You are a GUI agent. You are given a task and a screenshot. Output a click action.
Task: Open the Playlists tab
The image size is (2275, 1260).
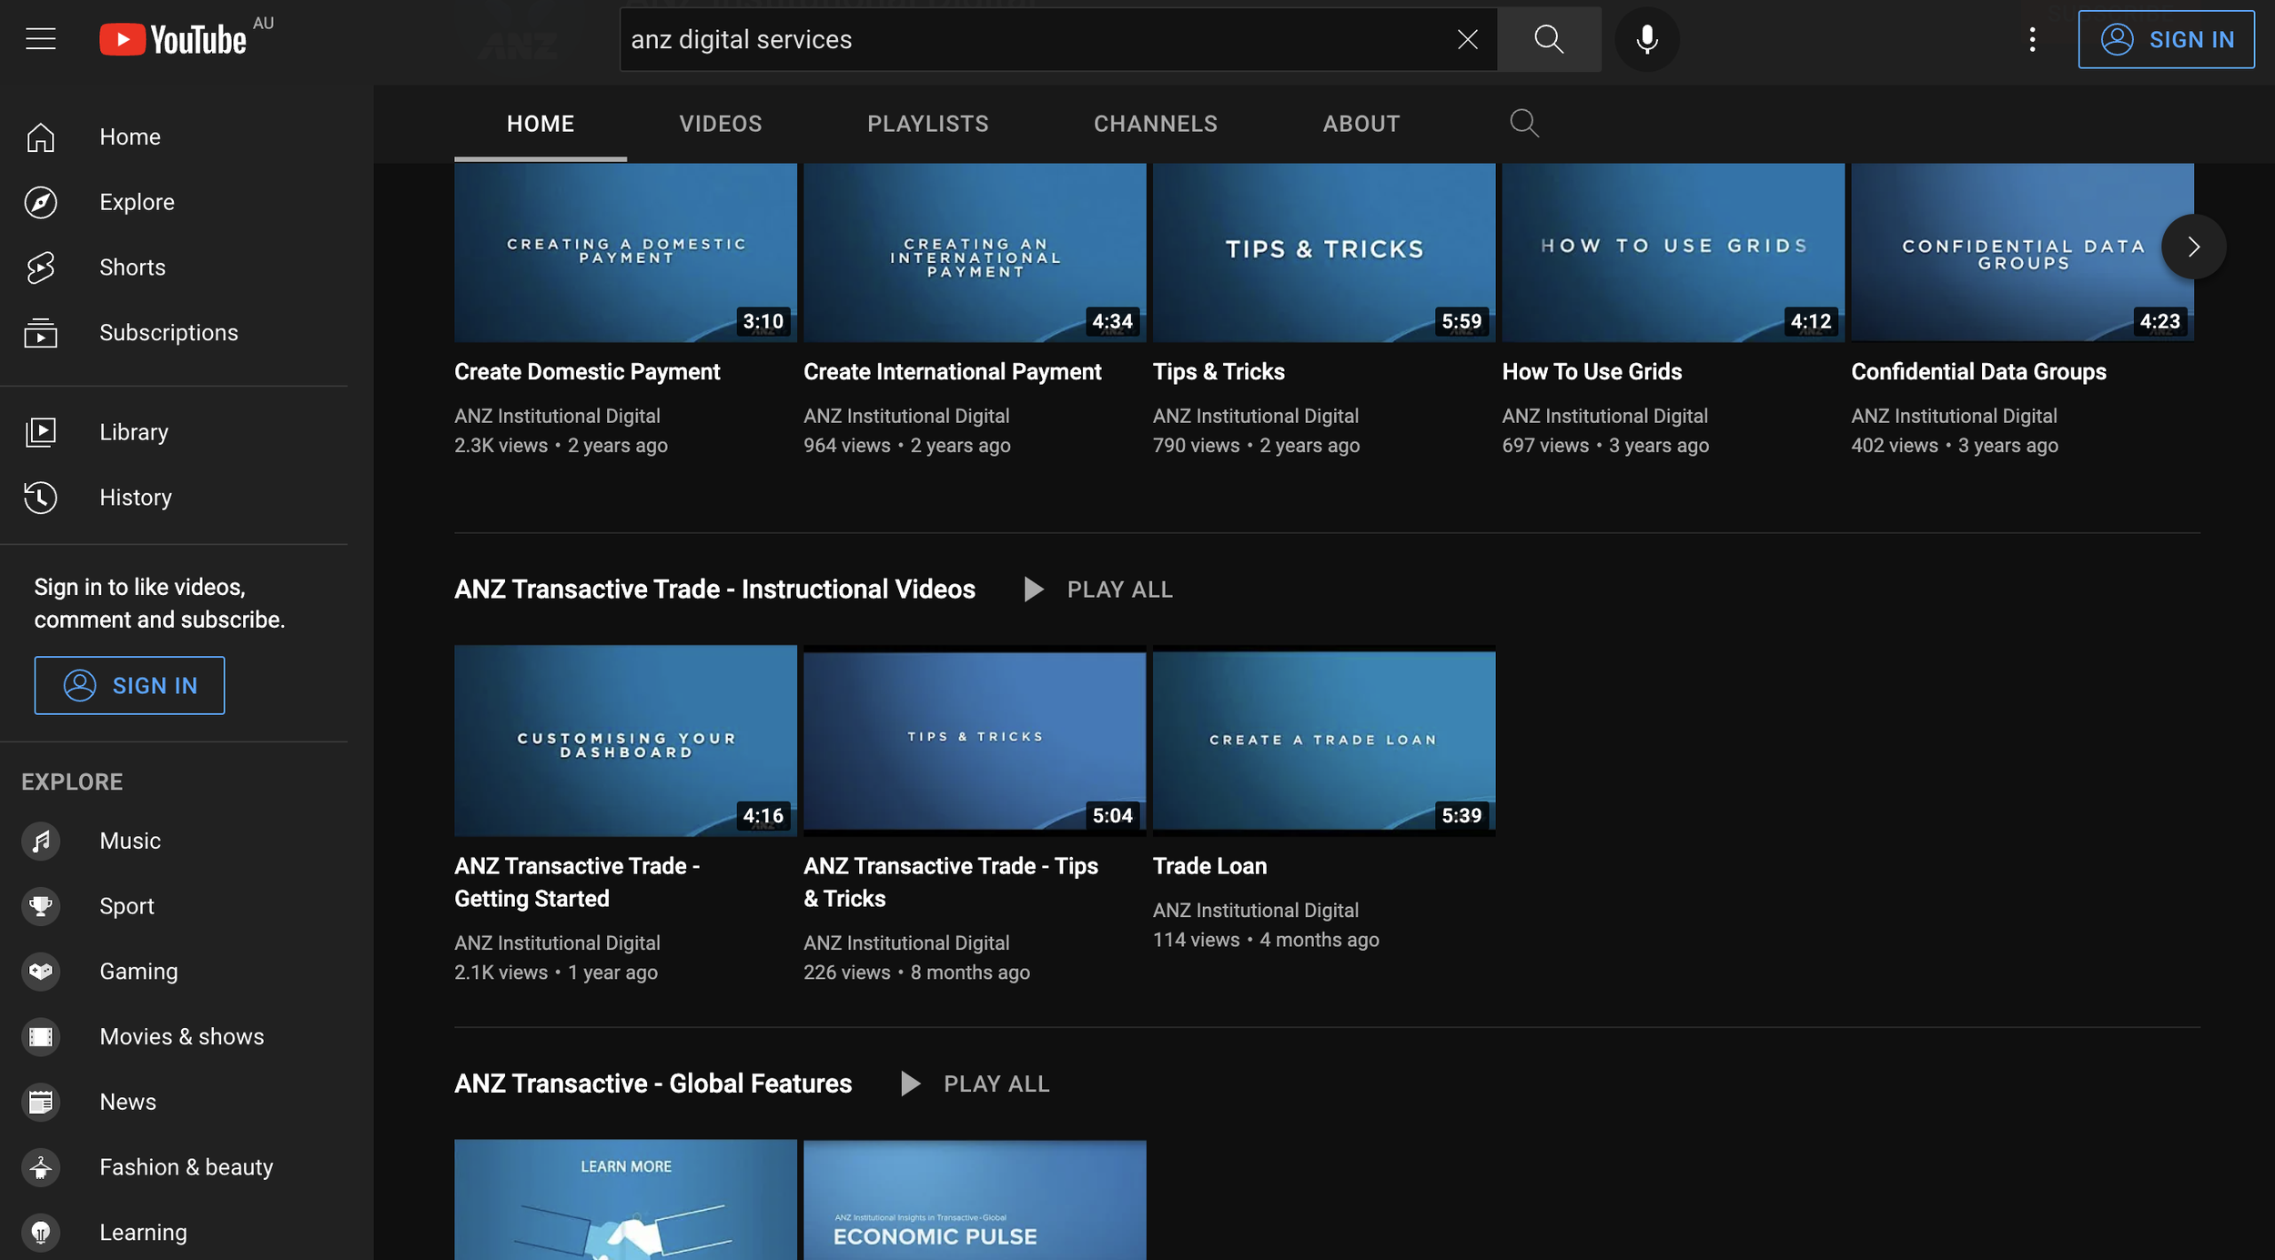pos(928,124)
